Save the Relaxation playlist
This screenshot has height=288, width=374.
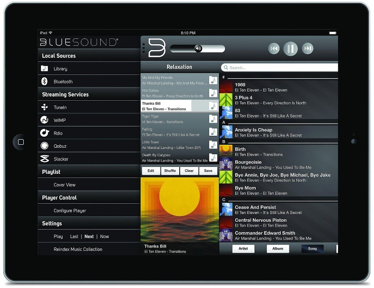point(208,171)
